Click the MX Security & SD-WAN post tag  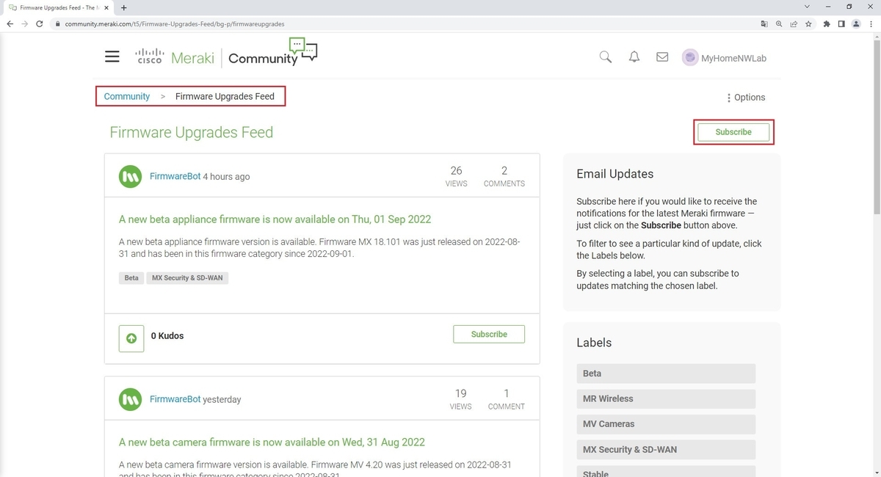tap(187, 278)
